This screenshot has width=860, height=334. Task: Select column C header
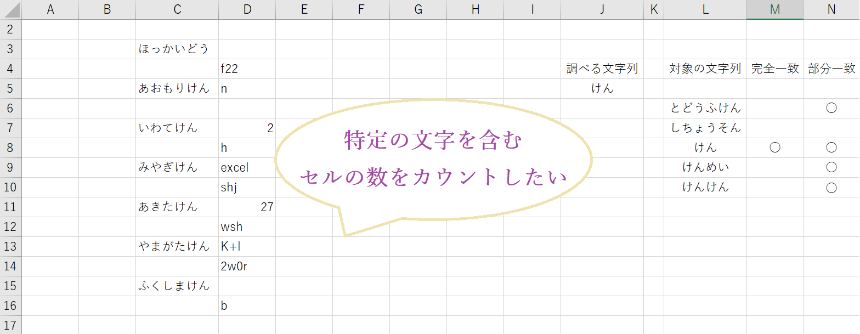pos(177,9)
